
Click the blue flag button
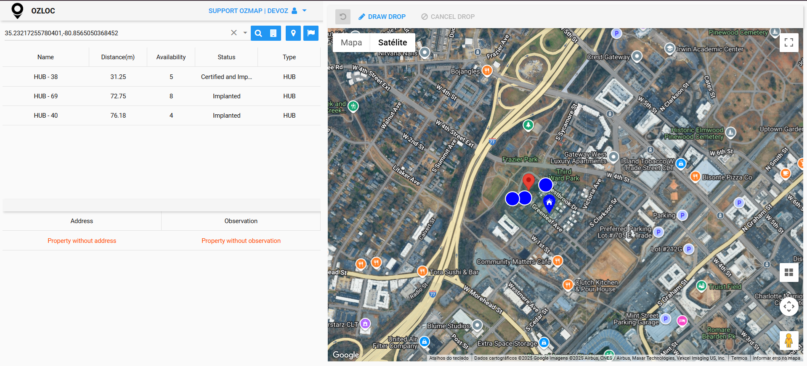(x=311, y=33)
